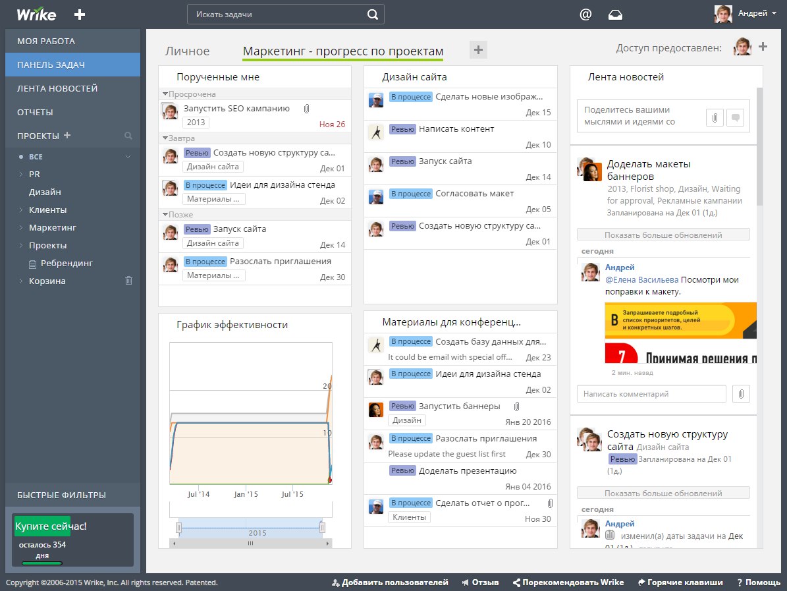This screenshot has width=787, height=591.
Task: Click the paperclip beside Написать комментарий field
Action: pyautogui.click(x=741, y=394)
